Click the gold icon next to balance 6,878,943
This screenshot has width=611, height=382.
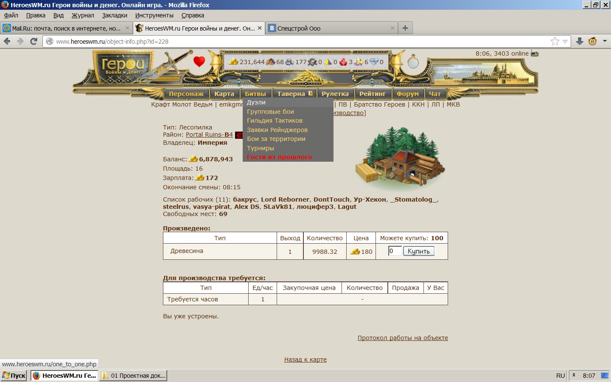pyautogui.click(x=193, y=159)
